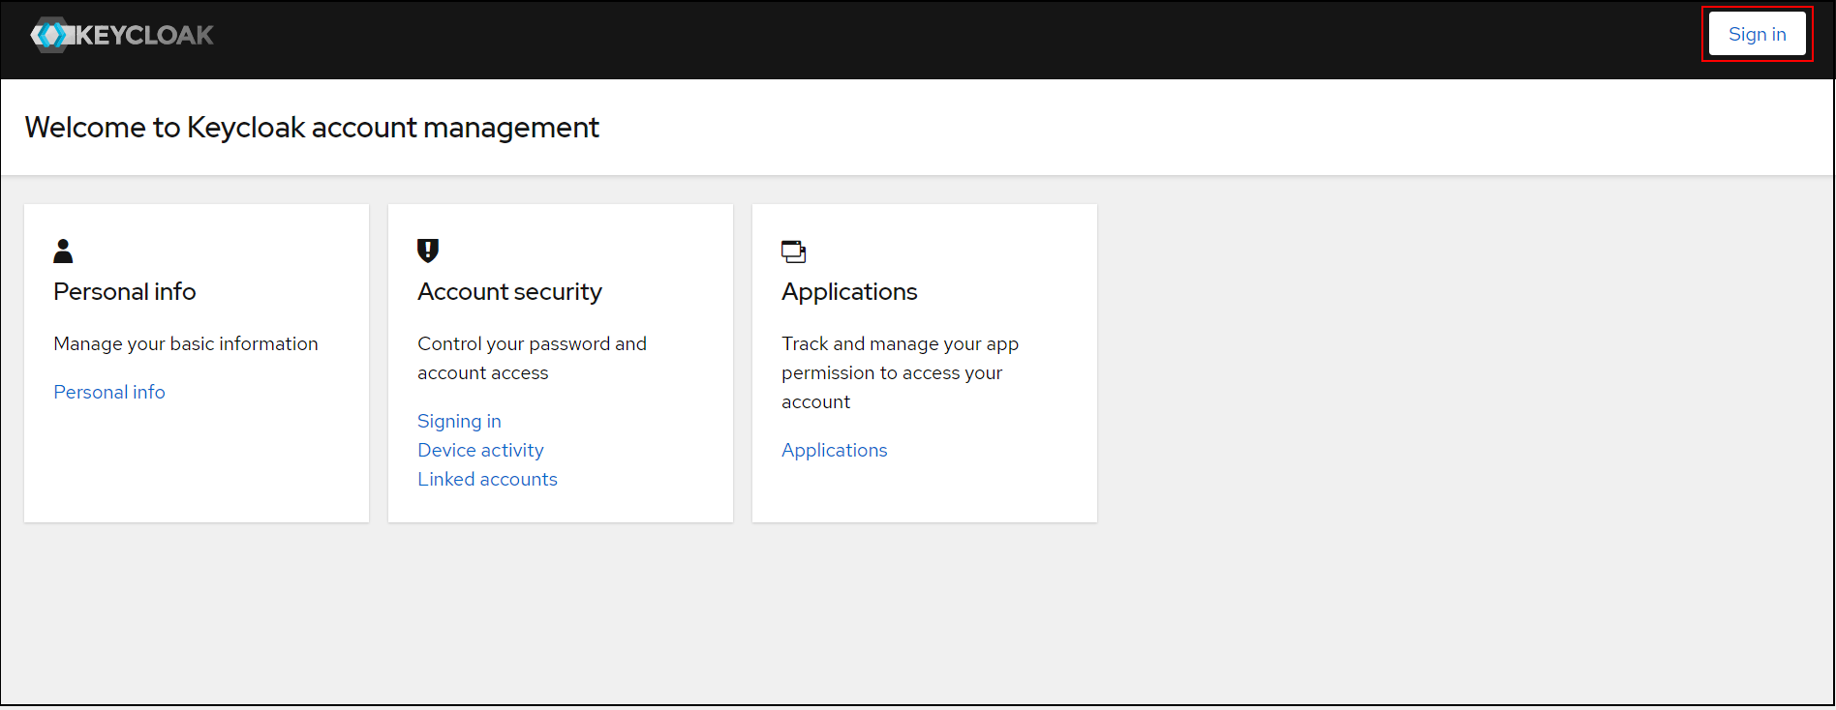Click the 'Manage your basic information' description
This screenshot has width=1836, height=710.
[186, 343]
